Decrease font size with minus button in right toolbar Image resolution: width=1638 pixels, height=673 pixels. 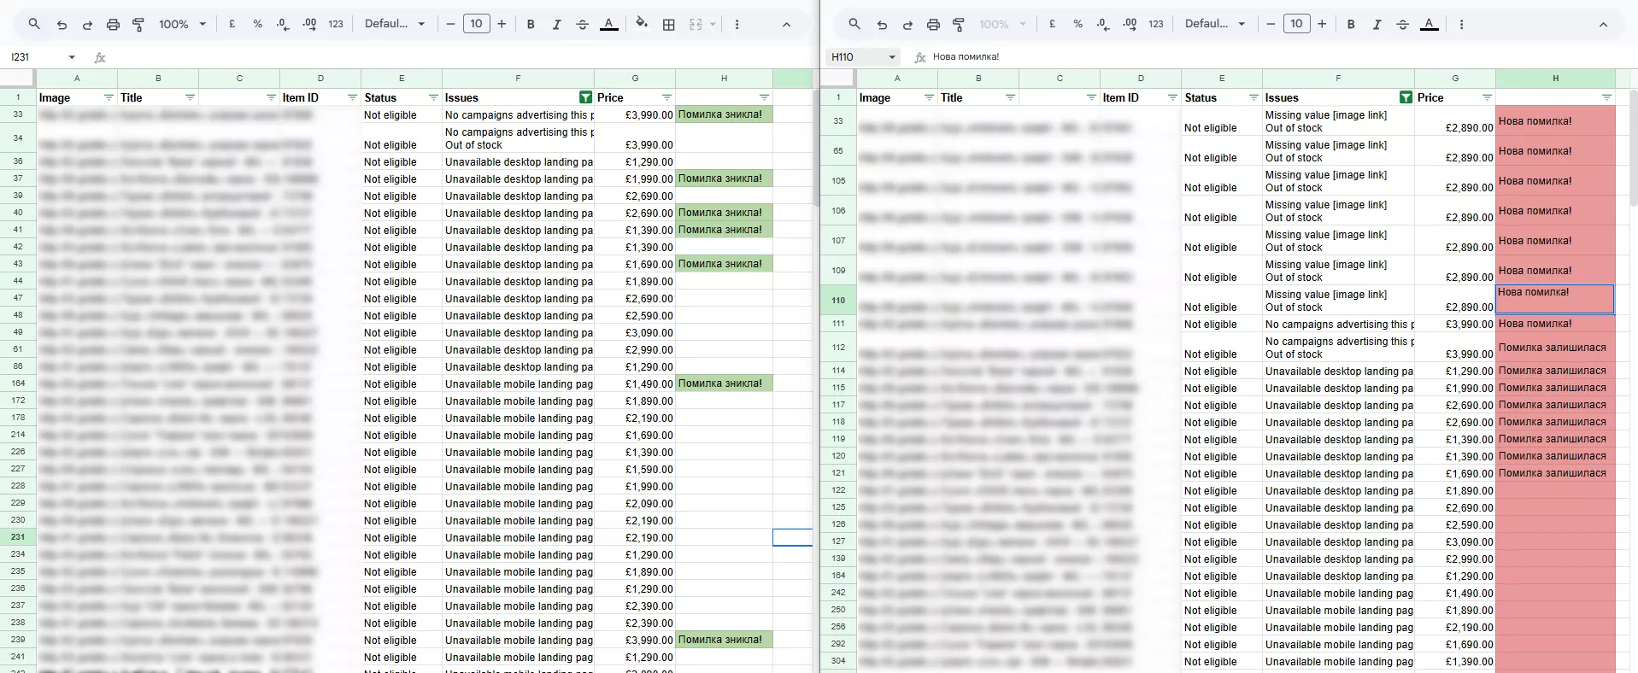(x=1271, y=25)
